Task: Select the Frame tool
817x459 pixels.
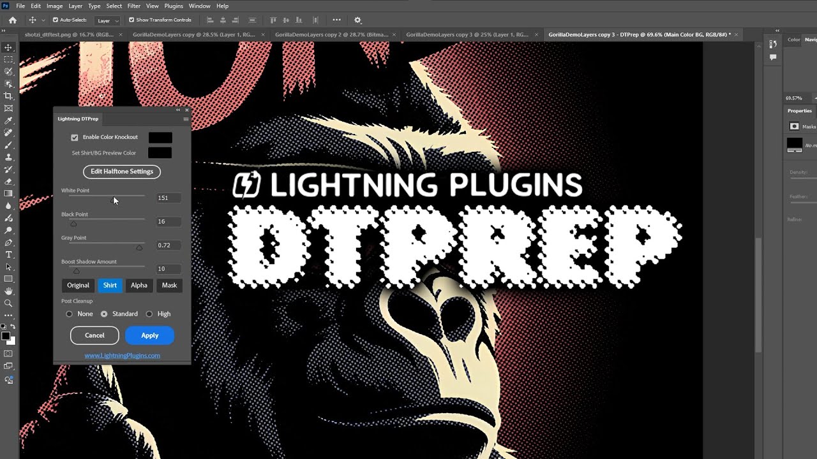Action: [8, 108]
